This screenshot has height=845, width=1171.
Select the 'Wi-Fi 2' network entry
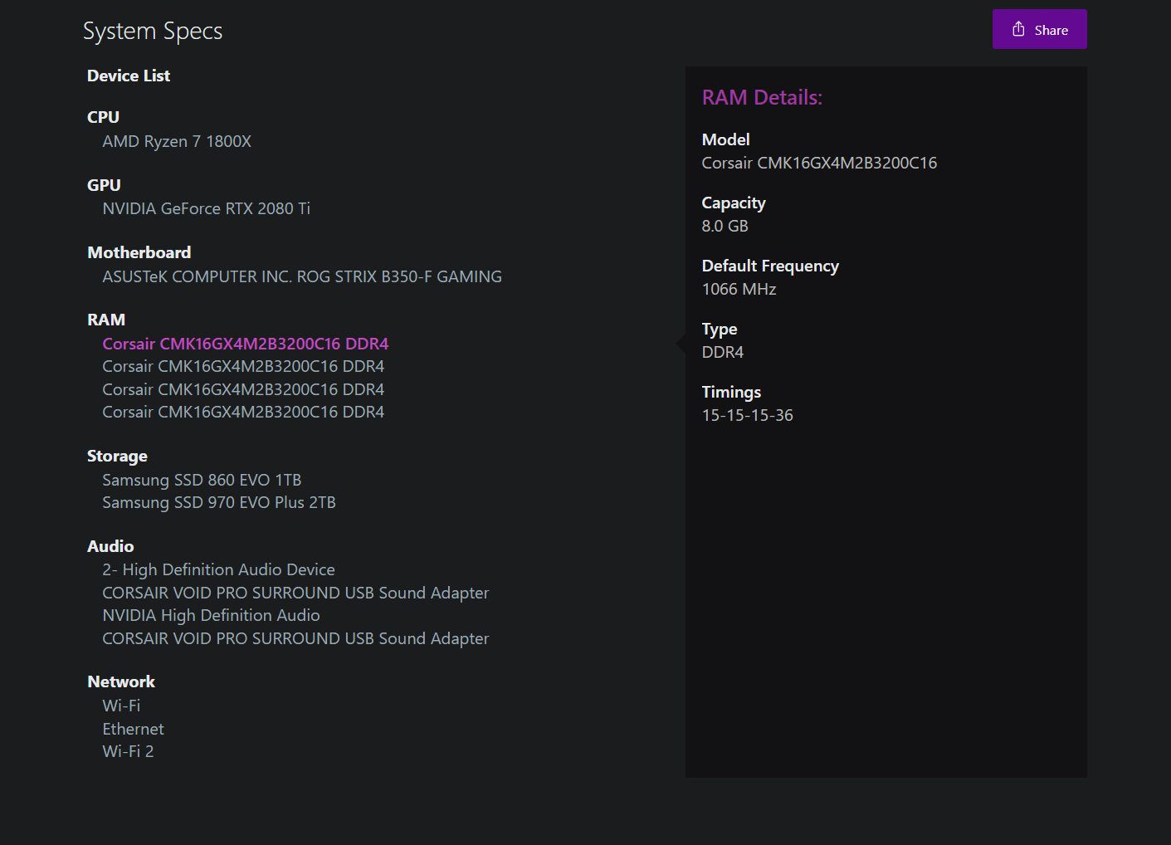128,752
